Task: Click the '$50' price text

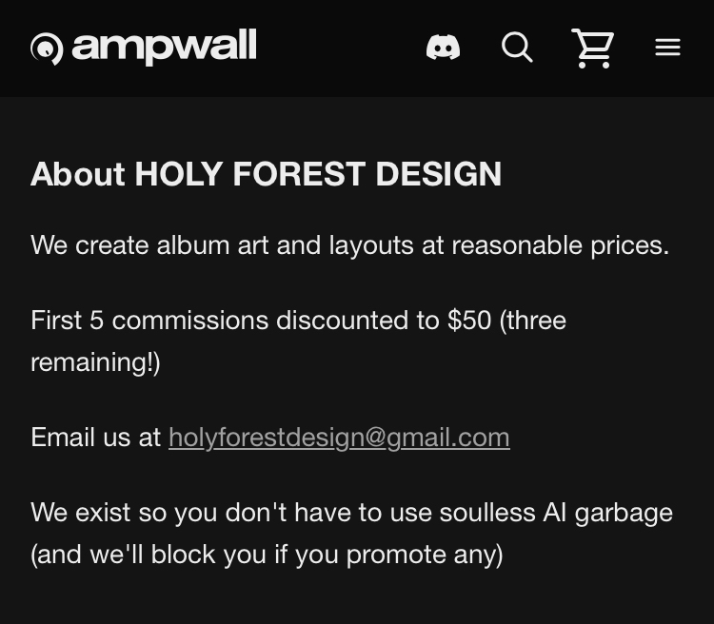Action: pos(468,320)
